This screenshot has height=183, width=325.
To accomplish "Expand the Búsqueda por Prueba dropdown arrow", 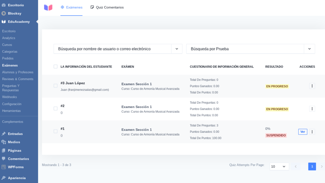I will click(x=309, y=49).
